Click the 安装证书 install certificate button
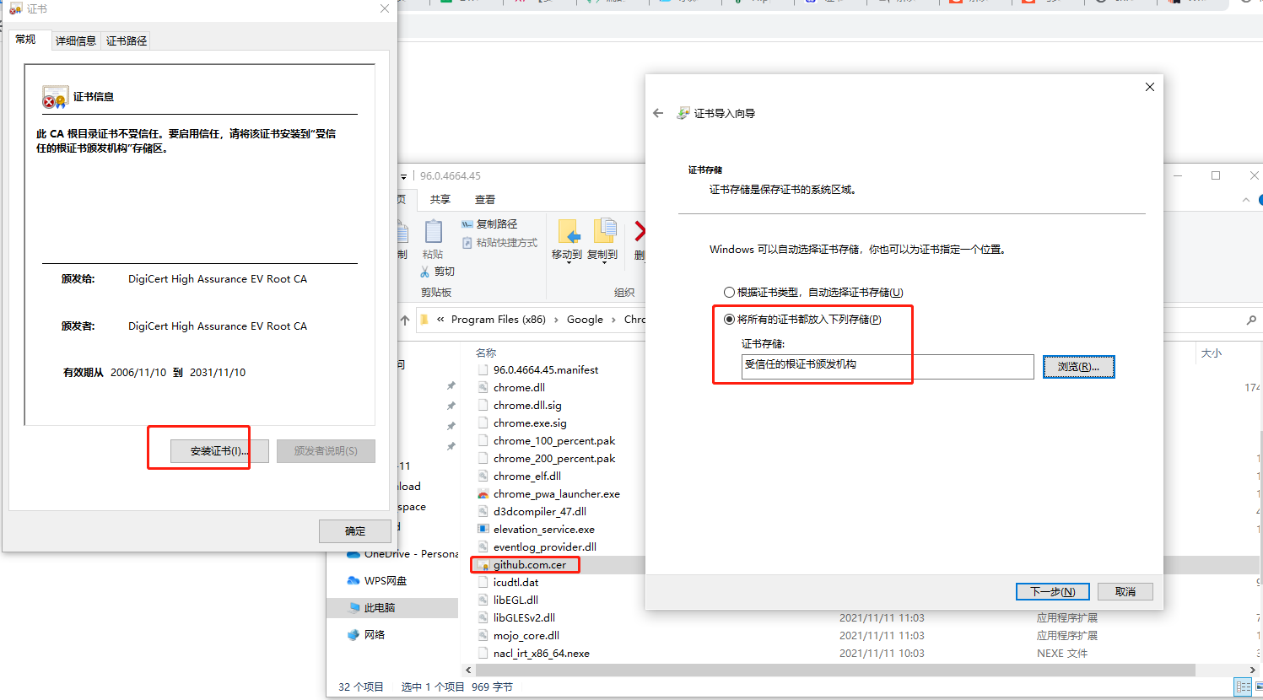1263x700 pixels. pos(219,451)
